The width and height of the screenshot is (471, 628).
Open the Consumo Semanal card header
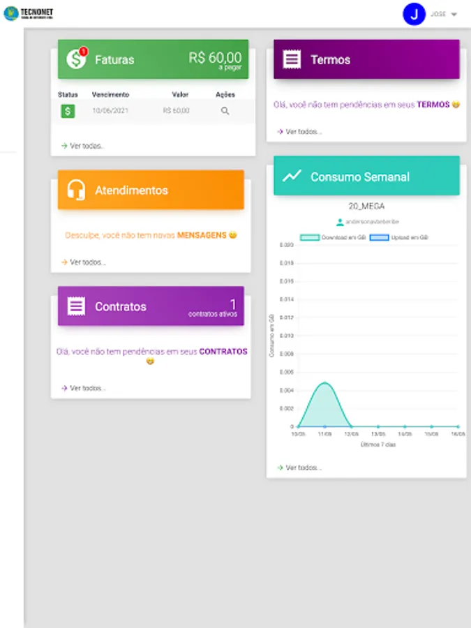[366, 176]
